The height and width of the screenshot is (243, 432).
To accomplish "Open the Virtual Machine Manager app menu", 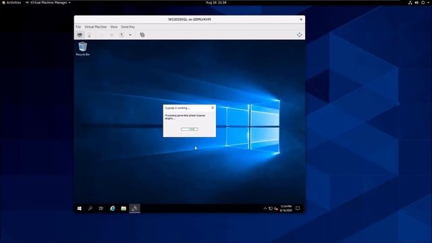I will [x=48, y=3].
